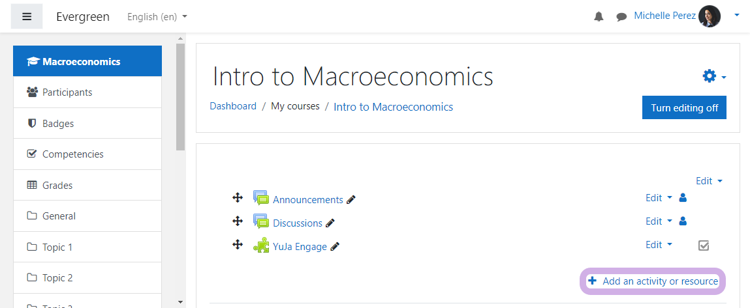Click the pencil icon beside YuJa Engage
This screenshot has width=750, height=308.
tap(335, 246)
